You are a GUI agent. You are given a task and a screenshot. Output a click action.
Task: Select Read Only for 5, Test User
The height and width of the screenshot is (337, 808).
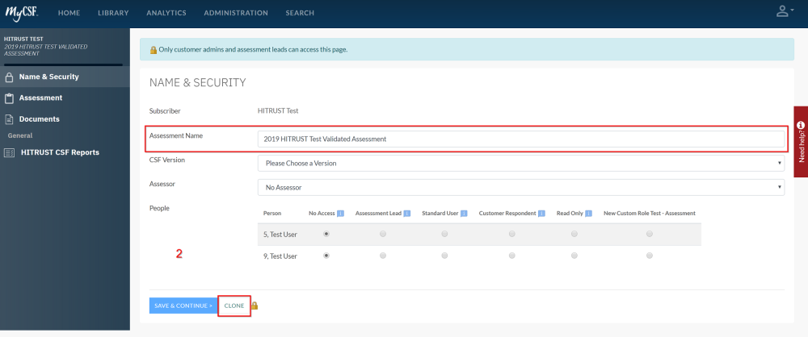click(574, 234)
